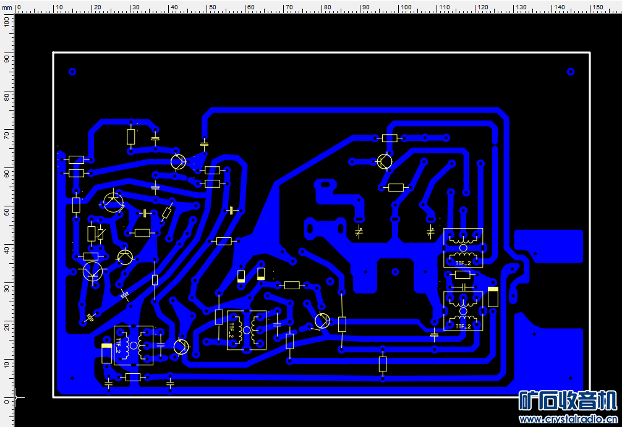The image size is (622, 427).
Task: Click the 150 mark on horizontal ruler
Action: (598, 7)
